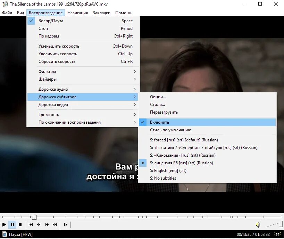284x239 pixels.
Task: Minimize the player window
Action: click(244, 4)
